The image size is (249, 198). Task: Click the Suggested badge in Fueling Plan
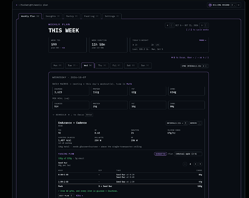coord(160,154)
